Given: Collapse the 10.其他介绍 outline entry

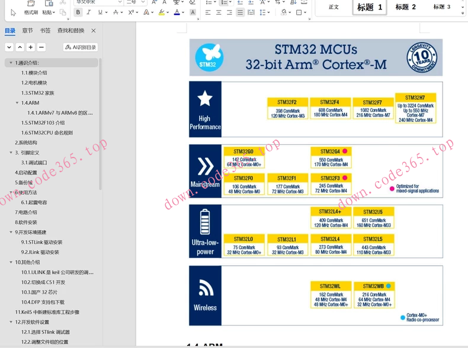Looking at the screenshot, I should tap(11, 262).
